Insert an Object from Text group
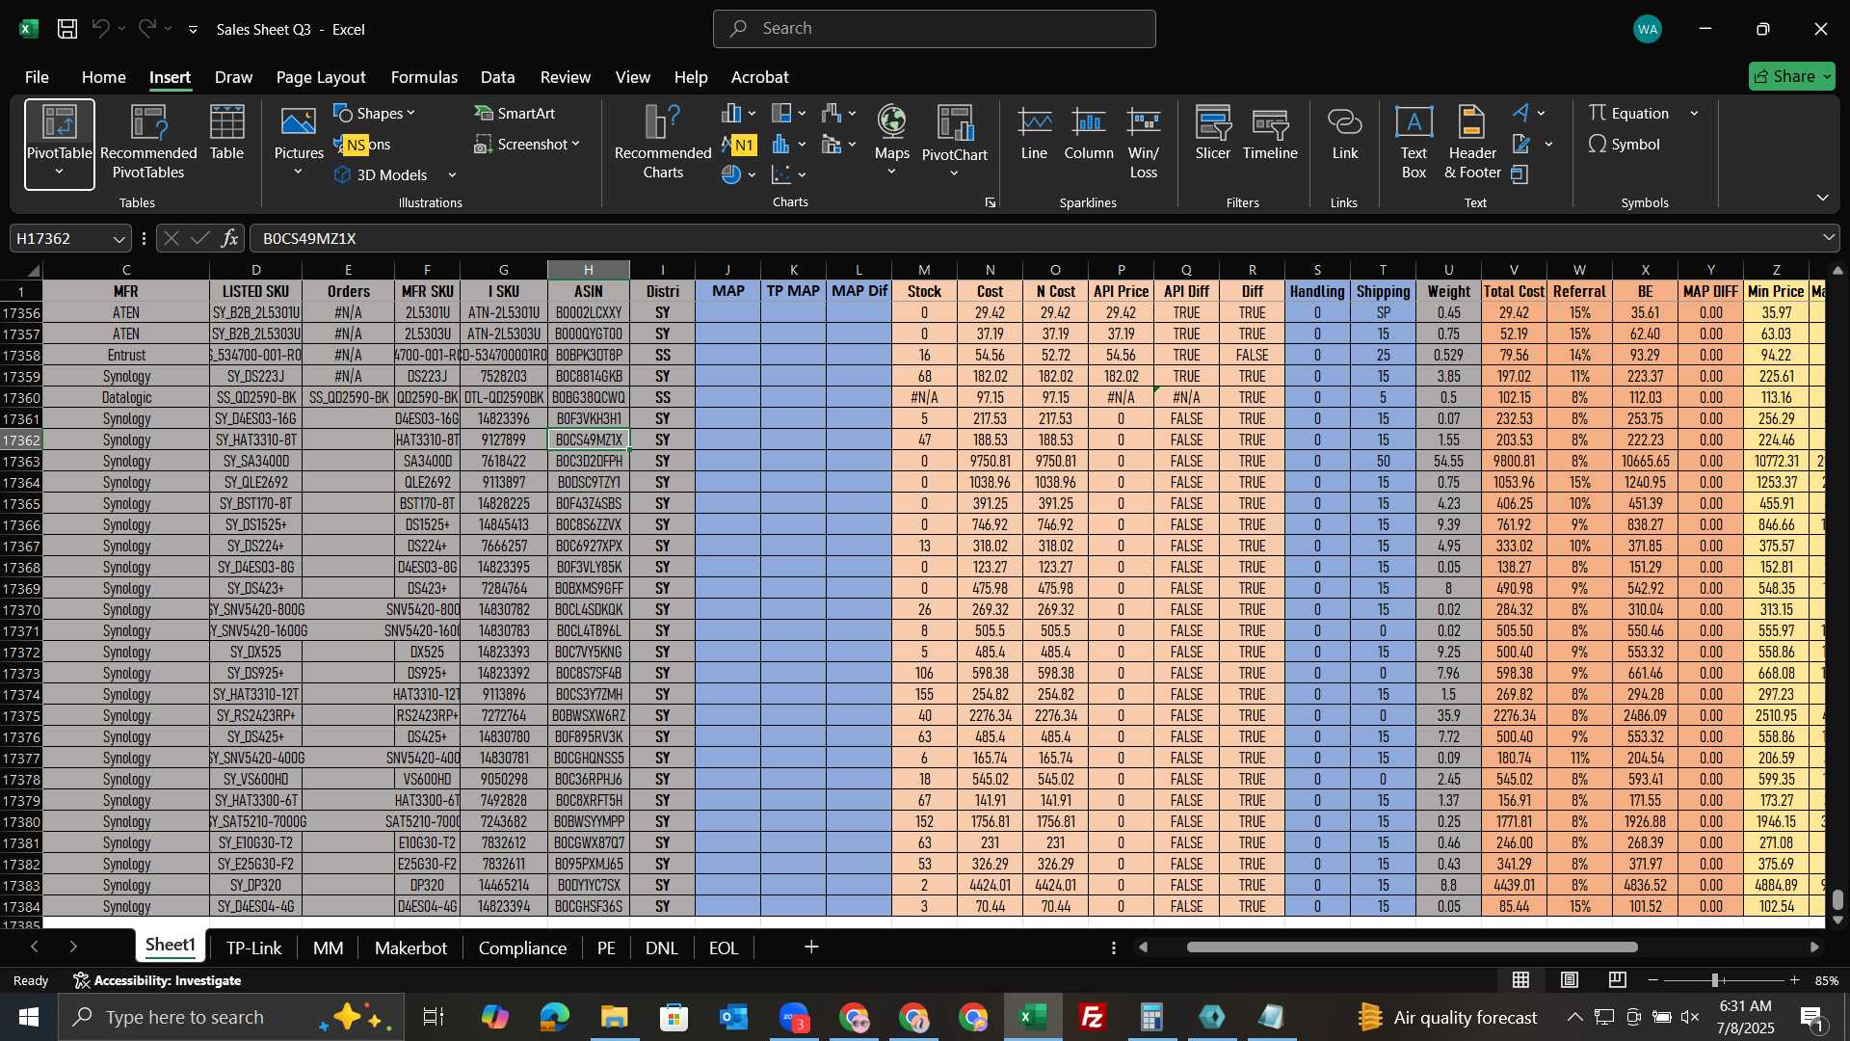 pos(1520,174)
